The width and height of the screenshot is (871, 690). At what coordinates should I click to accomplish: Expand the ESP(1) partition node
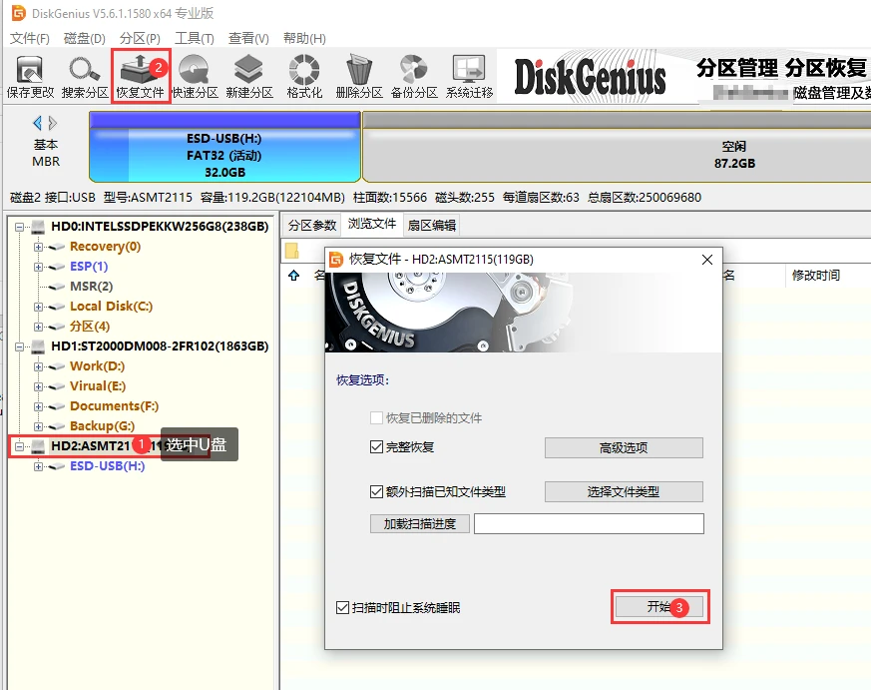tap(38, 267)
